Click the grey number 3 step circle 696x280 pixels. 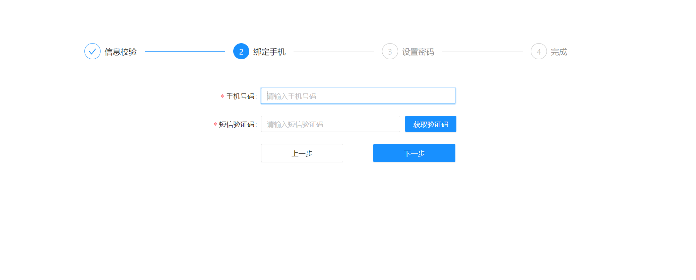pyautogui.click(x=390, y=51)
